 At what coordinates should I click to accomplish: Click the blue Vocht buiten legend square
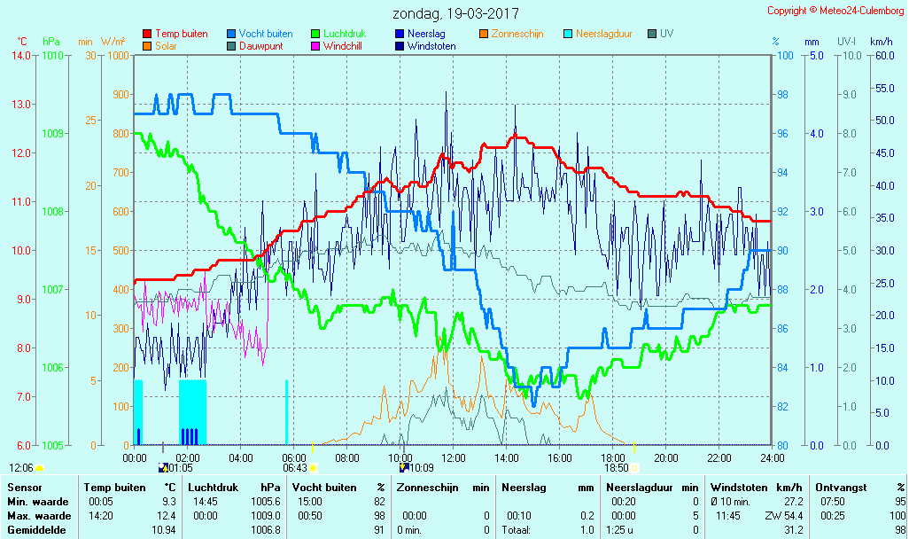click(x=231, y=34)
